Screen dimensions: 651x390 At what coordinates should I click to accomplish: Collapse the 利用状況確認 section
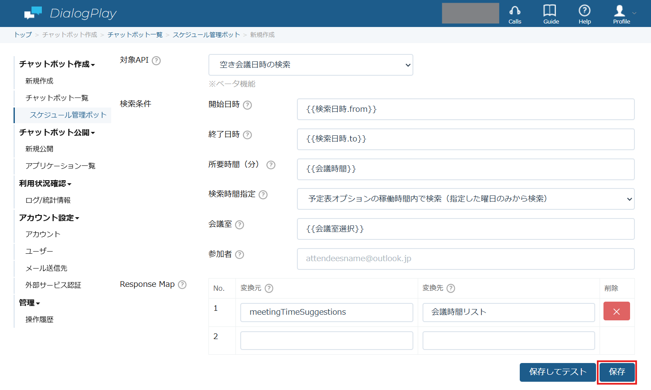[45, 184]
